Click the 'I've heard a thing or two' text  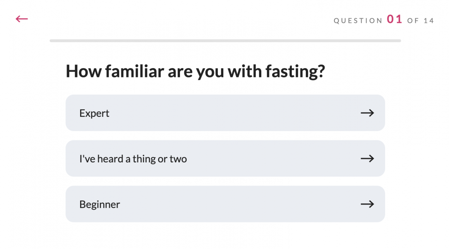click(x=133, y=159)
